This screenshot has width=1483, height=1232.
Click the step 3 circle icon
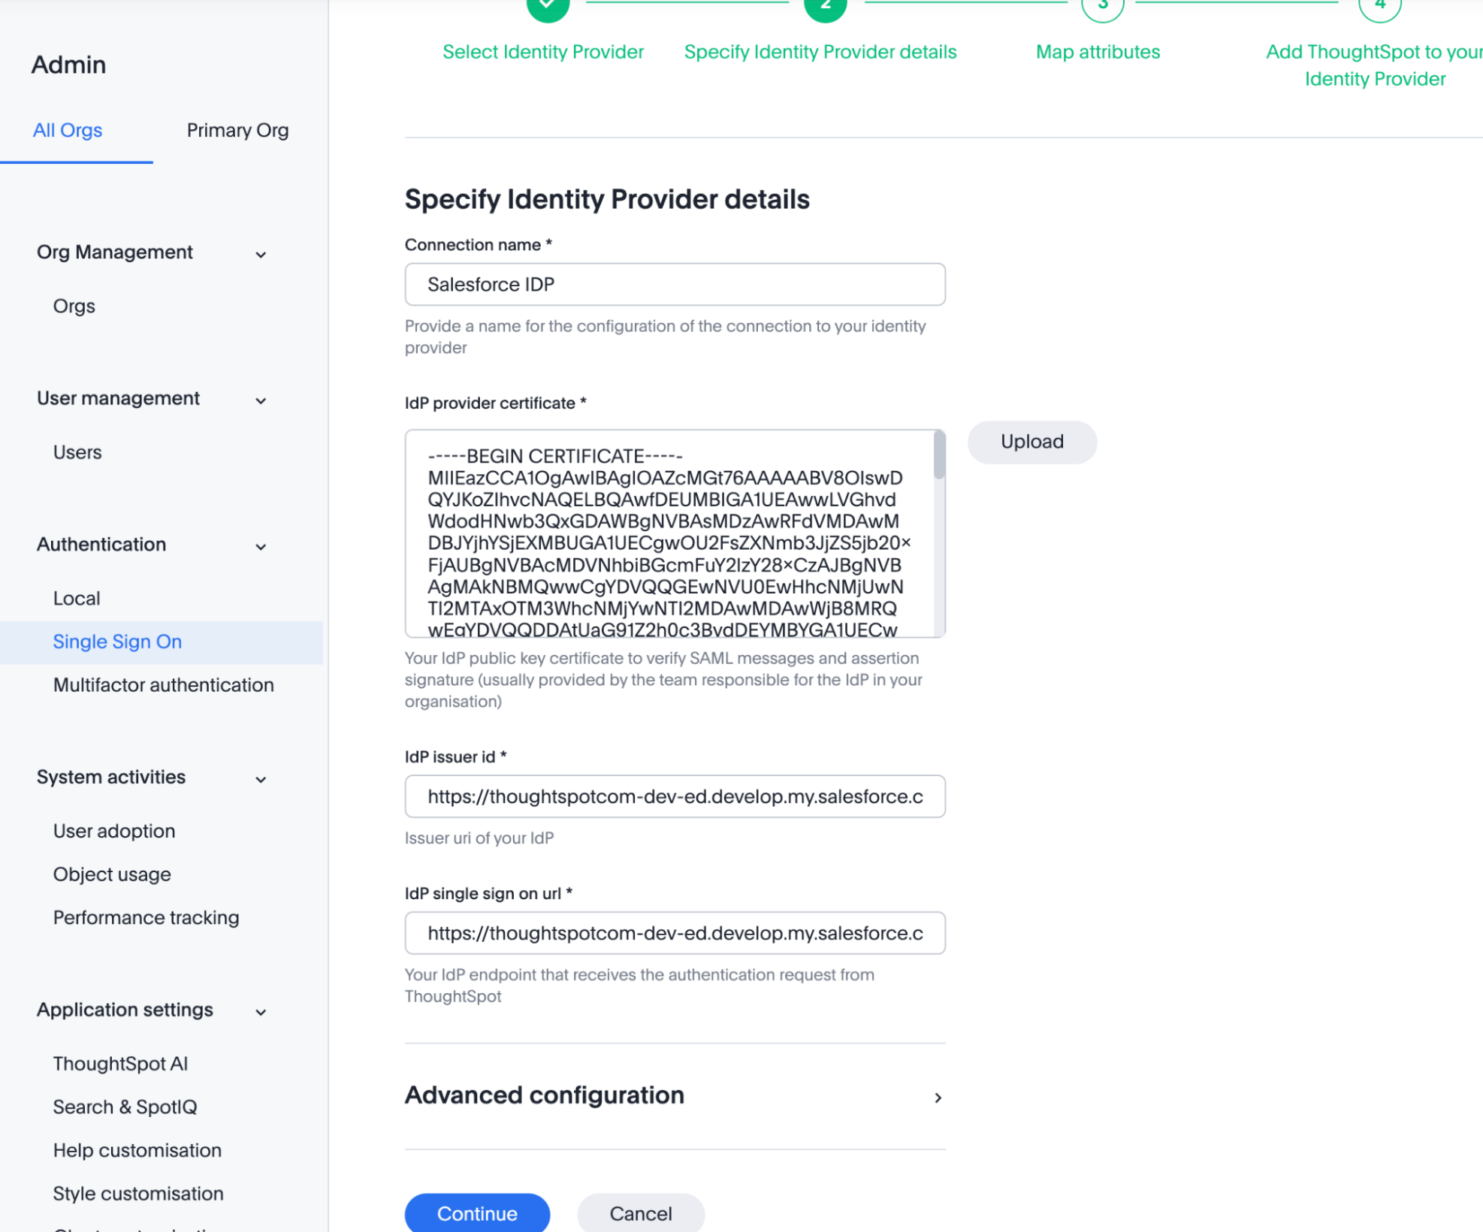pyautogui.click(x=1102, y=6)
